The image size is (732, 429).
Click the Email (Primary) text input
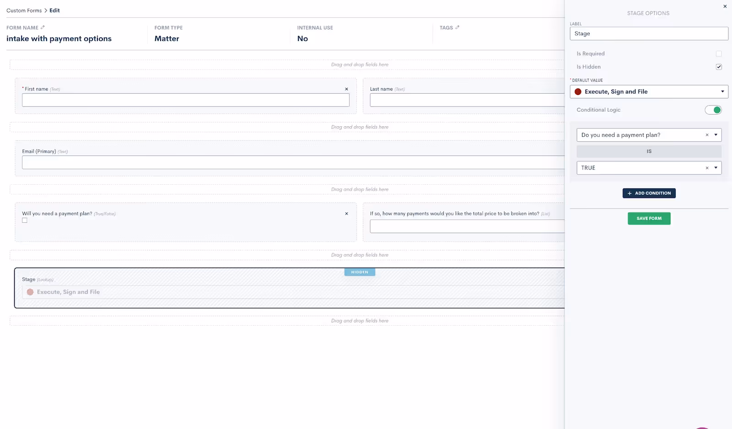pos(293,162)
